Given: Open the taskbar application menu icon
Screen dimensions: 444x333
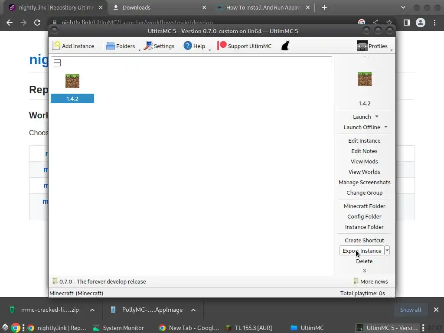Looking at the screenshot, I should point(5,328).
